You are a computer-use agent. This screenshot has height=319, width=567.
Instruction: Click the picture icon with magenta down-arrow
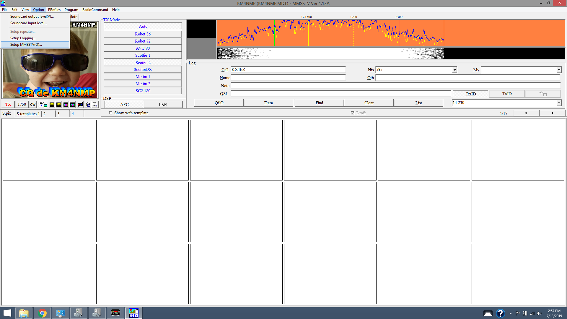[x=73, y=105]
